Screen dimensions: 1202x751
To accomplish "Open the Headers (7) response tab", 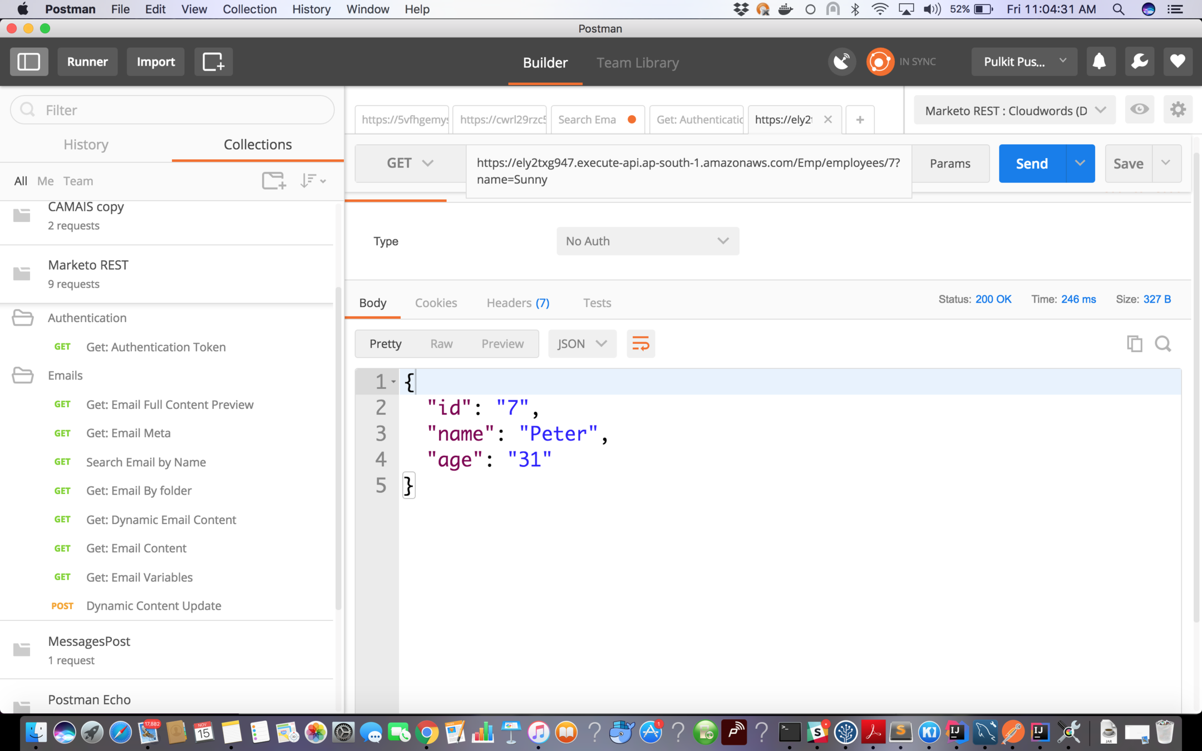I will pos(518,303).
